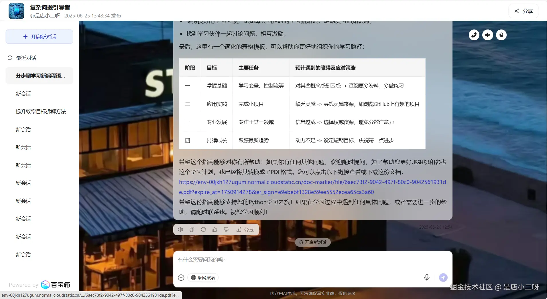This screenshot has height=299, width=547.
Task: Click table cell 专注于某一领域
Action: tap(261, 122)
